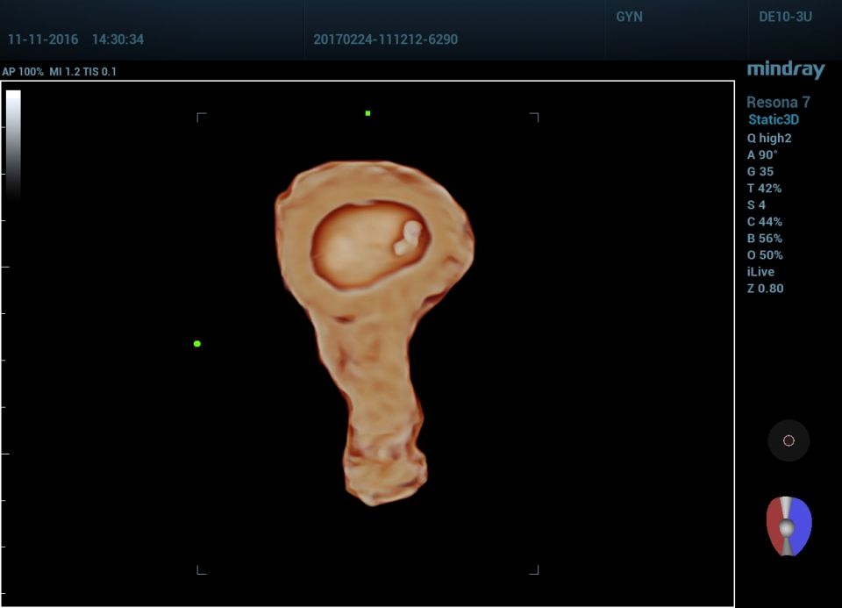Viewport: 842px width, 608px height.
Task: Click the embryo inside the gestational sac
Action: 408,238
